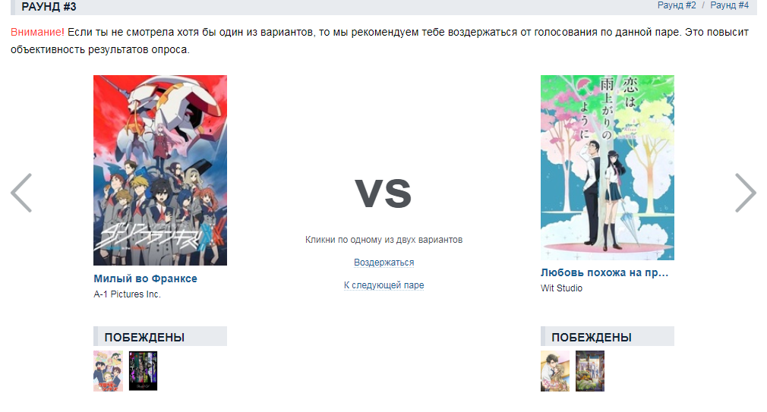Vote for the Darling in the Franxx poster
The image size is (767, 412).
click(160, 170)
